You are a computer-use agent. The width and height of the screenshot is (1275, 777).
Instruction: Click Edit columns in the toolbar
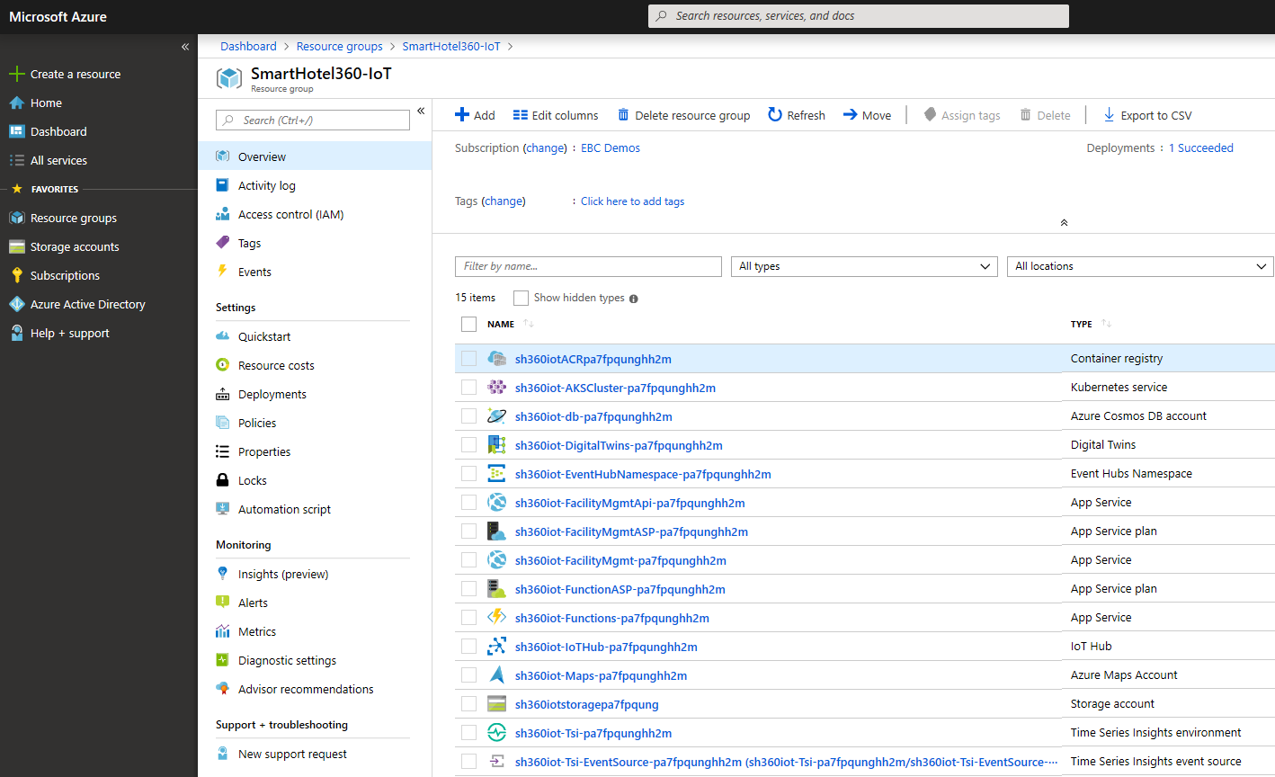click(556, 115)
